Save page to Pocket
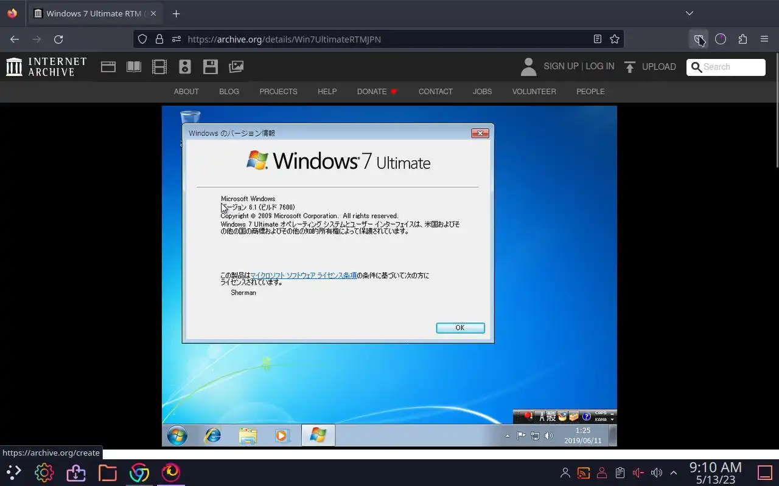The width and height of the screenshot is (779, 486). coord(699,39)
